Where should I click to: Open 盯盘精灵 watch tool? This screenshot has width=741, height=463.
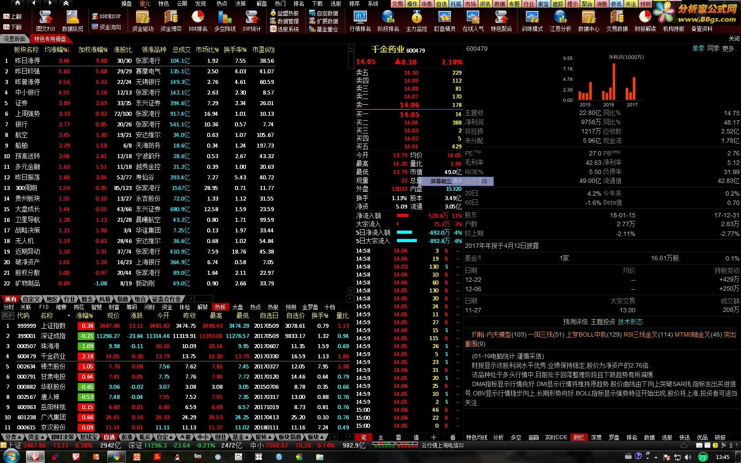coord(445,21)
